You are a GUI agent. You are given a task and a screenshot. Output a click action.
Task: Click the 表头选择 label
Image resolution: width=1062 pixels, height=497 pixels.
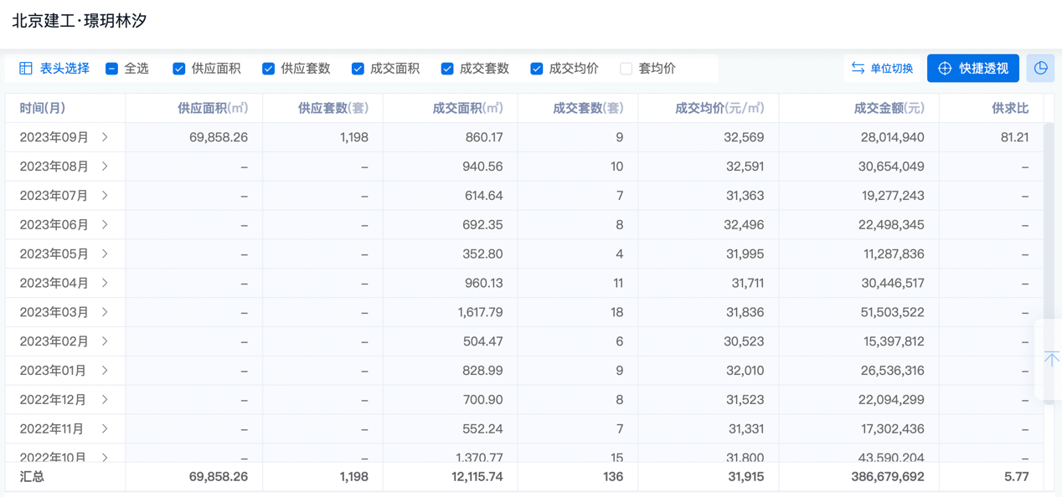click(x=64, y=69)
